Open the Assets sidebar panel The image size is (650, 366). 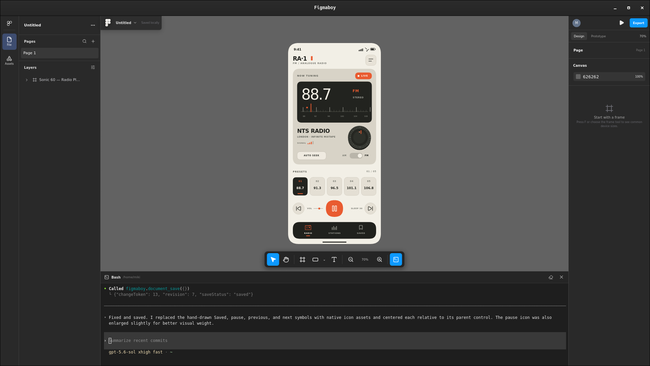(x=9, y=60)
